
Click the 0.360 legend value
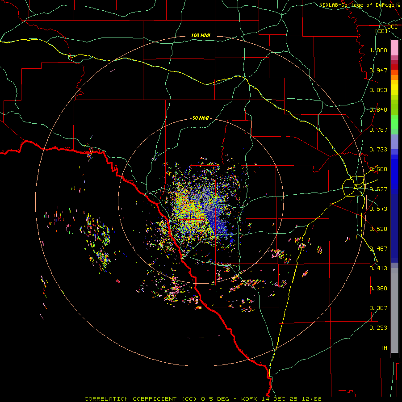tap(378, 289)
